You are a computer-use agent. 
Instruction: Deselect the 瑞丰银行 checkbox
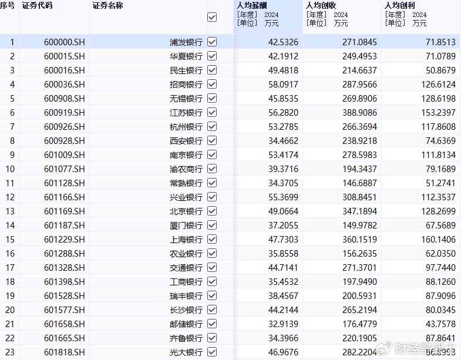tap(212, 295)
